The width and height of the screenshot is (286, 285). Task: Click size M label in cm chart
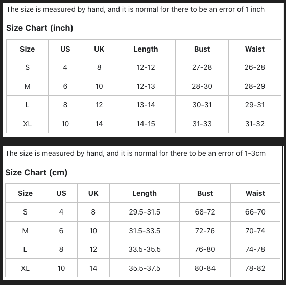point(25,231)
